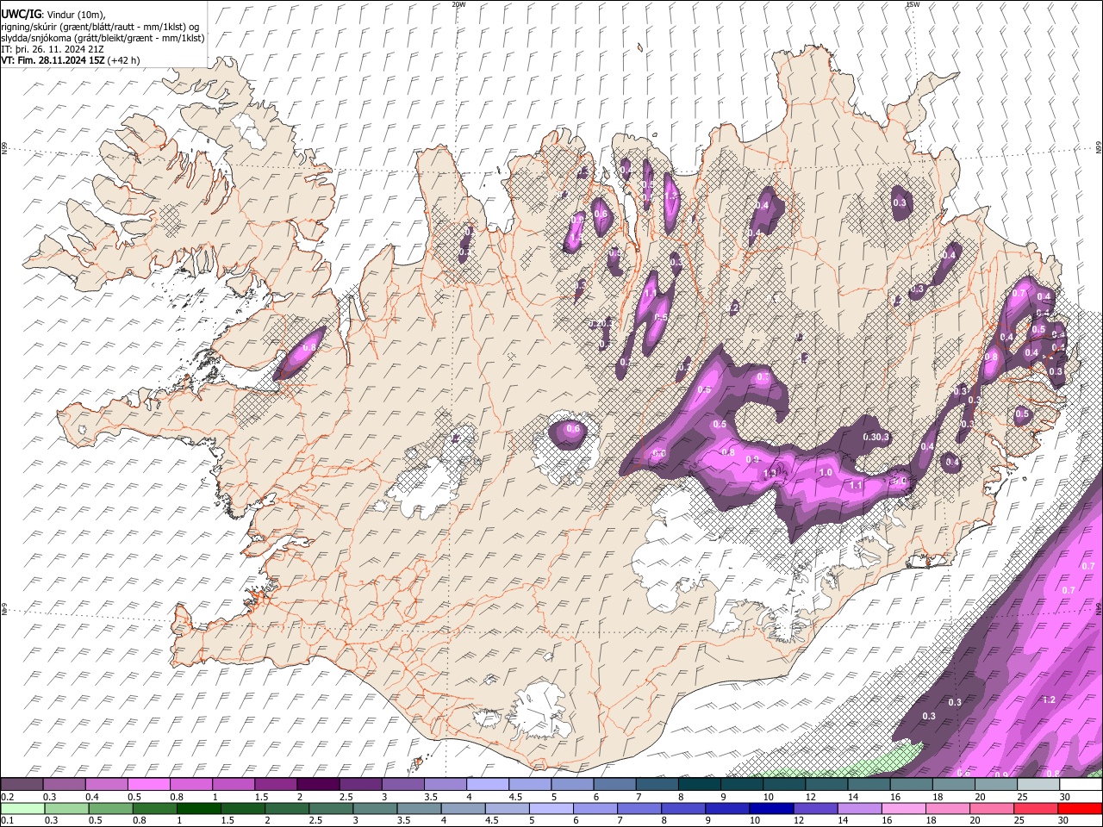Click the upper legend swatch for 0.2–0.3 mm
Image resolution: width=1103 pixels, height=827 pixels.
pos(22,785)
